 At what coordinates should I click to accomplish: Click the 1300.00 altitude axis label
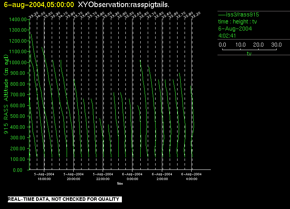click(x=18, y=30)
